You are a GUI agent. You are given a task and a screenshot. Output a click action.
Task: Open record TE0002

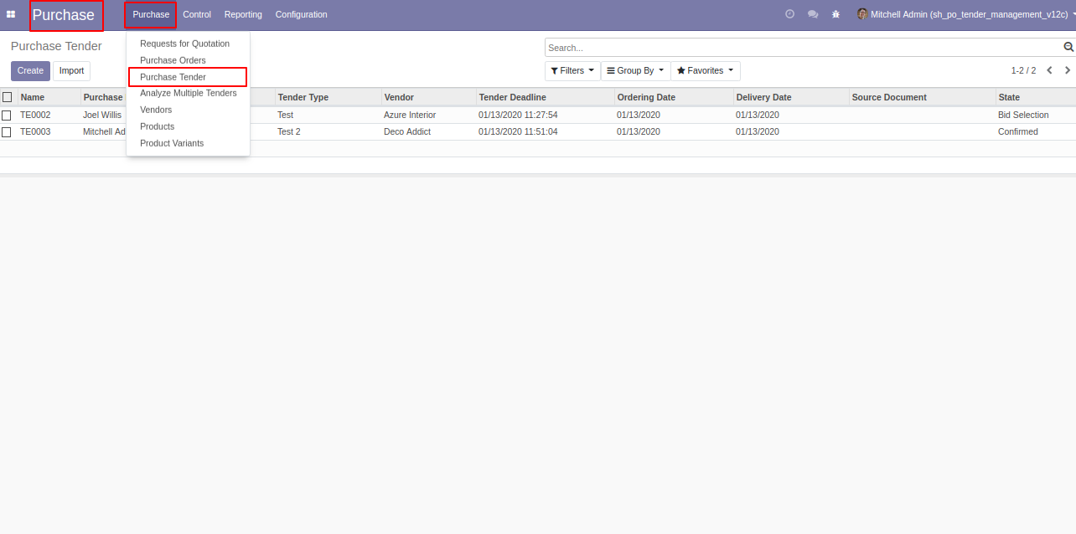[x=35, y=115]
